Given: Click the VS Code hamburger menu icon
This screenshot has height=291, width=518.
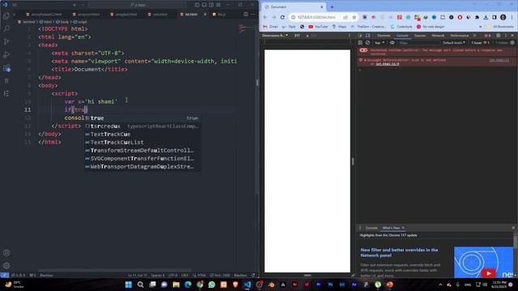Looking at the screenshot, I should point(15,5).
